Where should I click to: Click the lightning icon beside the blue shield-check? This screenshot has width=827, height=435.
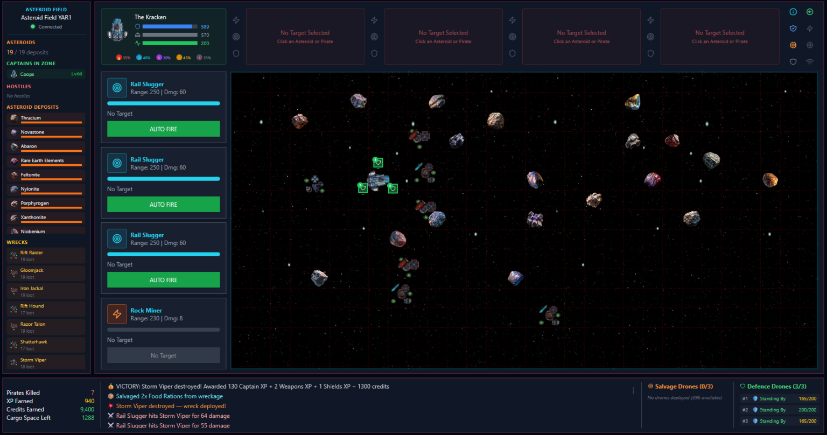810,29
